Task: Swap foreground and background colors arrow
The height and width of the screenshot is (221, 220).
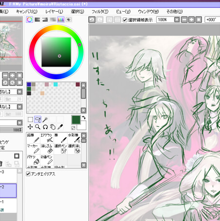Action: tap(84, 117)
